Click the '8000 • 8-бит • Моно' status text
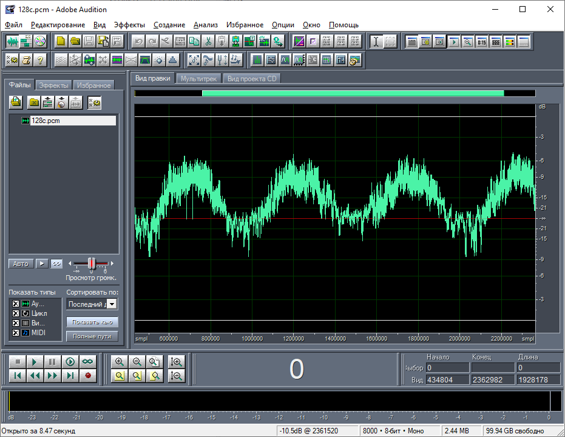This screenshot has width=565, height=437. [393, 431]
